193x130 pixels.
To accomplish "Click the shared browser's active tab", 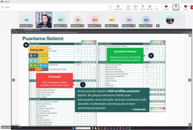I will pos(32,30).
